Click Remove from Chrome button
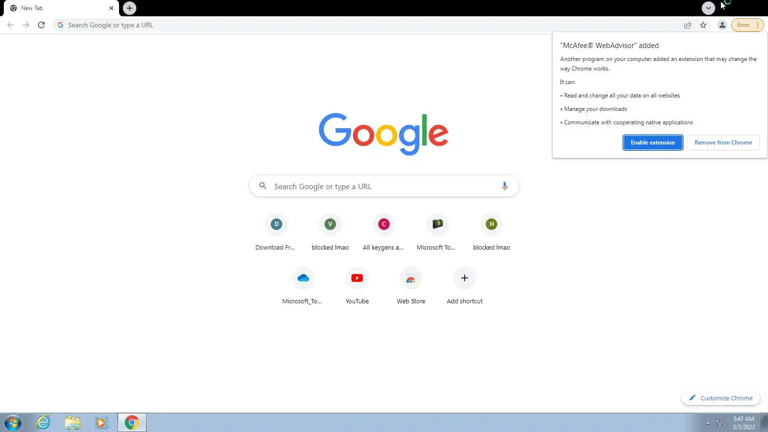The width and height of the screenshot is (768, 432). [x=723, y=143]
